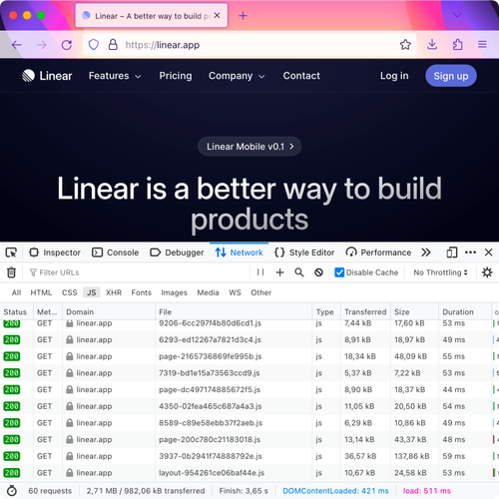Viewport: 499px width, 499px height.
Task: Open the Linear Mobile v0.1 link
Action: pyautogui.click(x=249, y=147)
